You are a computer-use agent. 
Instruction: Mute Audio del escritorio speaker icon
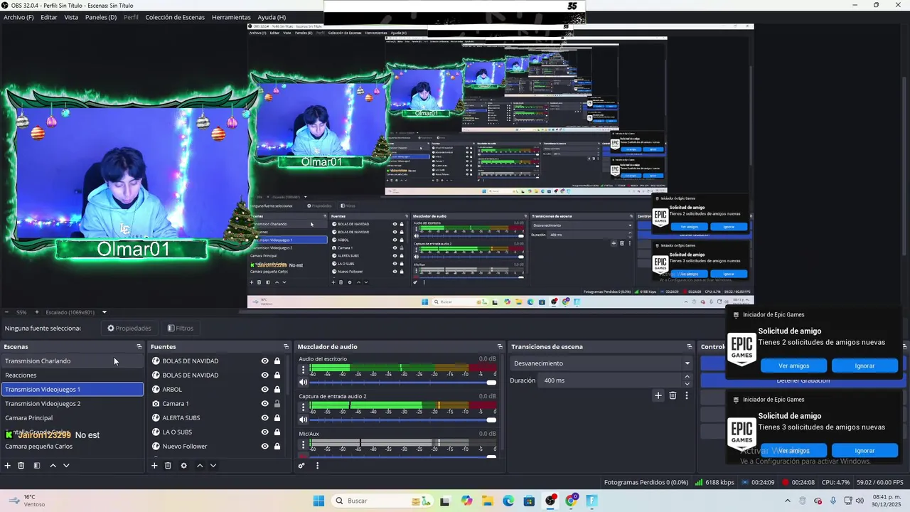pyautogui.click(x=304, y=383)
